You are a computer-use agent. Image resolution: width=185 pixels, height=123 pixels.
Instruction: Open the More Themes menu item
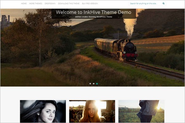[x=36, y=3]
